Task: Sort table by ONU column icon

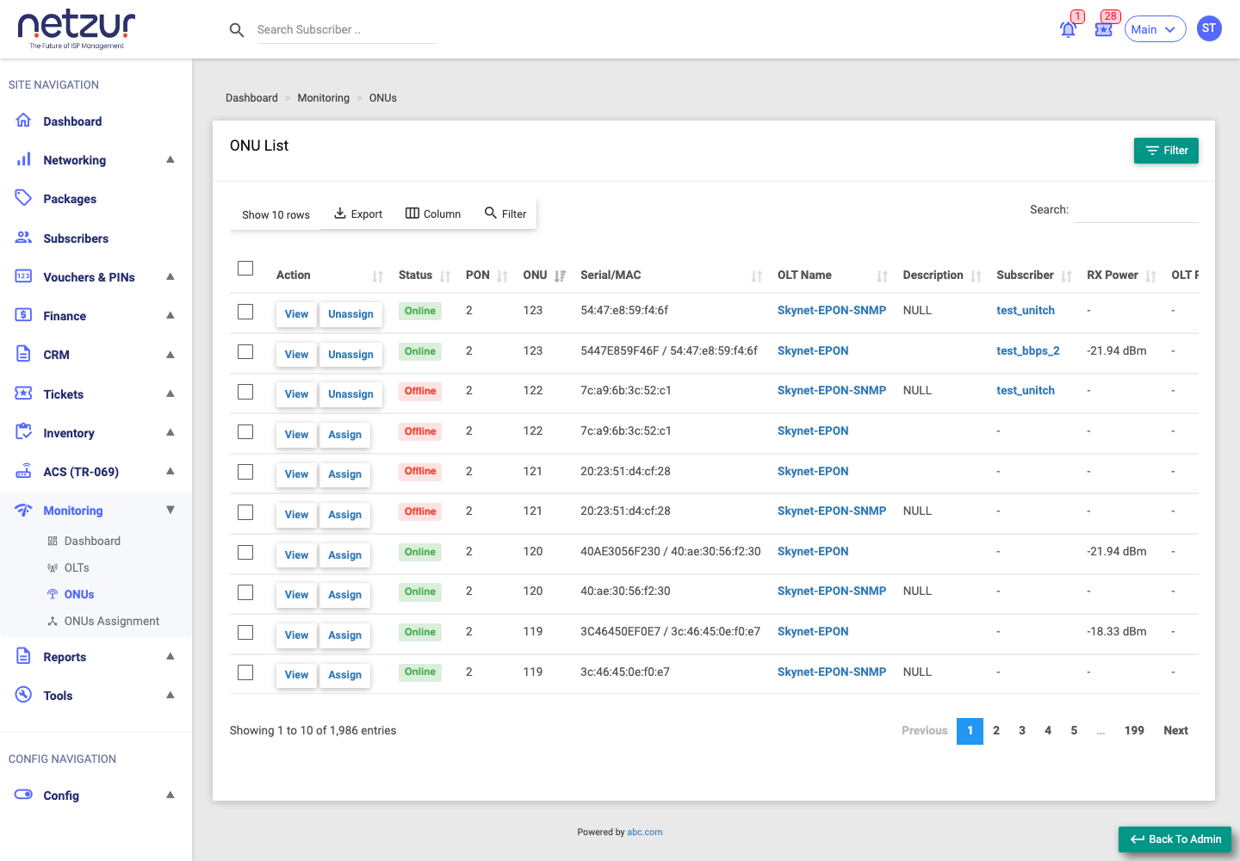Action: click(561, 276)
